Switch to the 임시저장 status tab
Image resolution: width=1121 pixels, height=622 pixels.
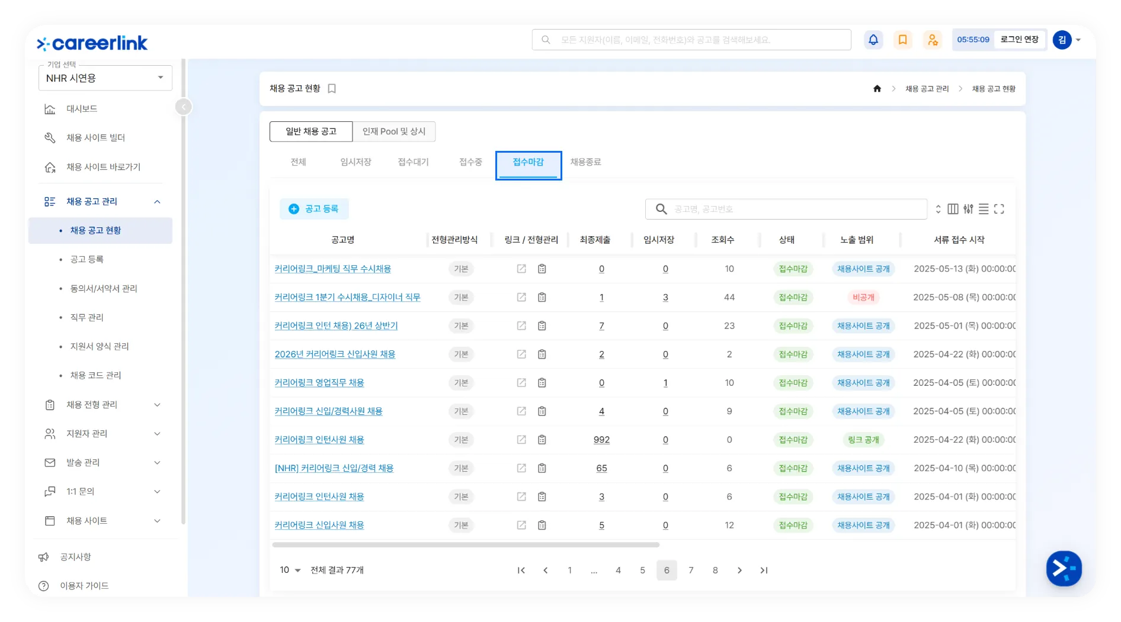click(355, 162)
